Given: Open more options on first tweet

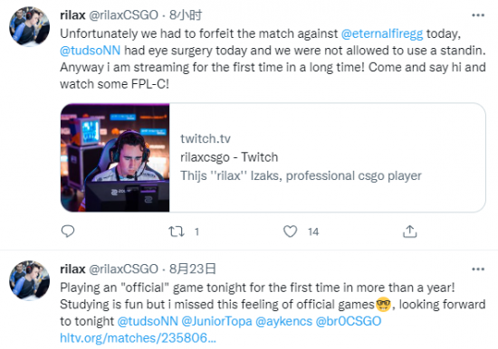Looking at the screenshot, I should click(478, 15).
